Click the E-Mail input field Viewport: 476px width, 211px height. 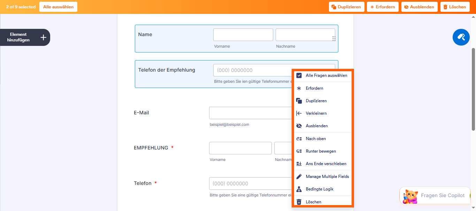point(250,113)
